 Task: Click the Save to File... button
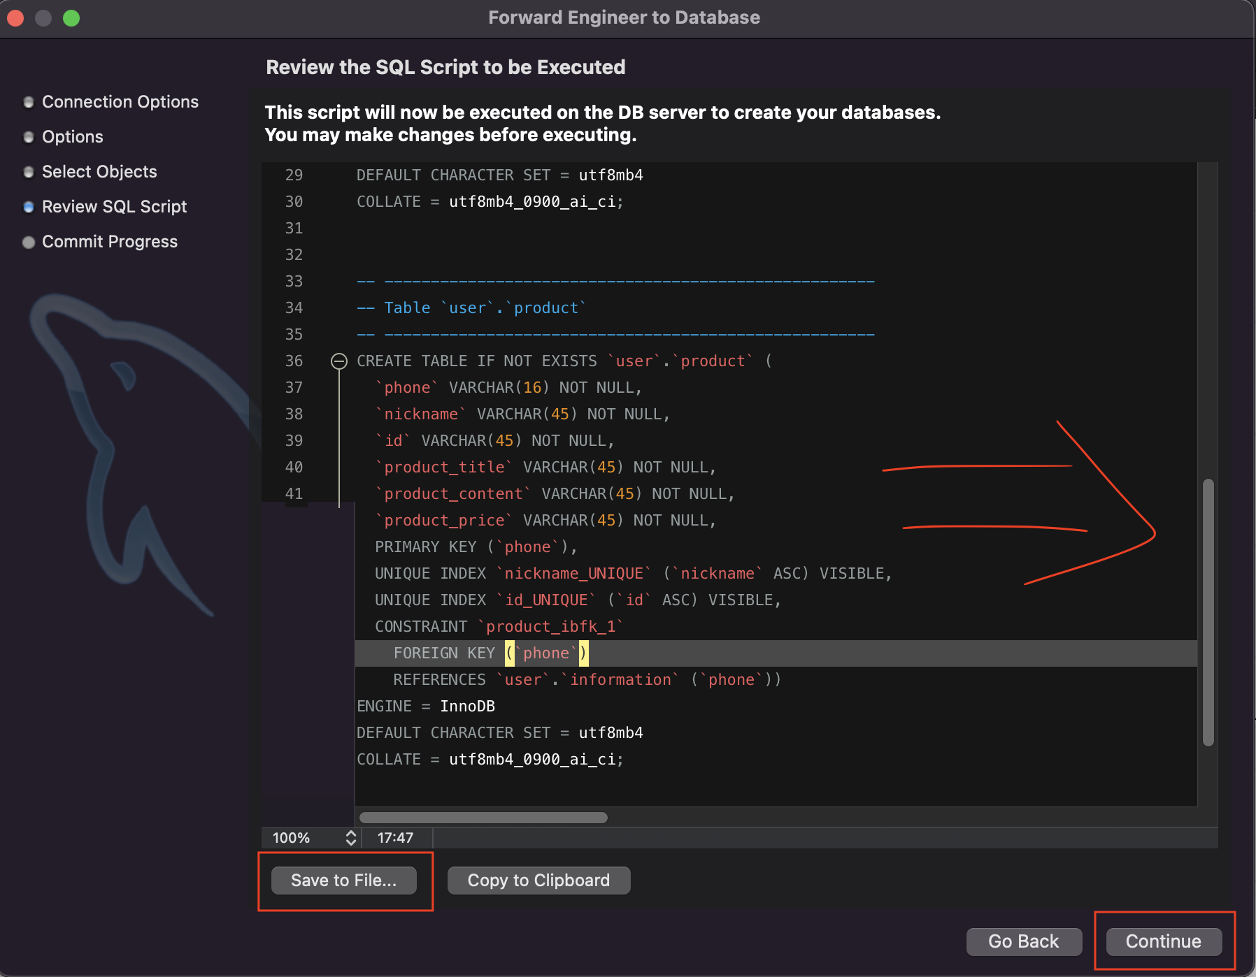click(x=343, y=881)
